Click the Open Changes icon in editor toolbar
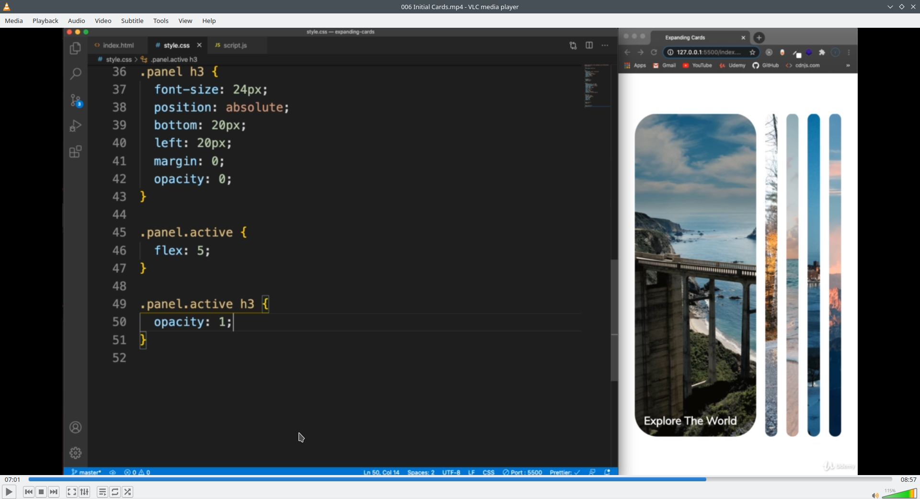Viewport: 920px width, 499px height. [573, 45]
